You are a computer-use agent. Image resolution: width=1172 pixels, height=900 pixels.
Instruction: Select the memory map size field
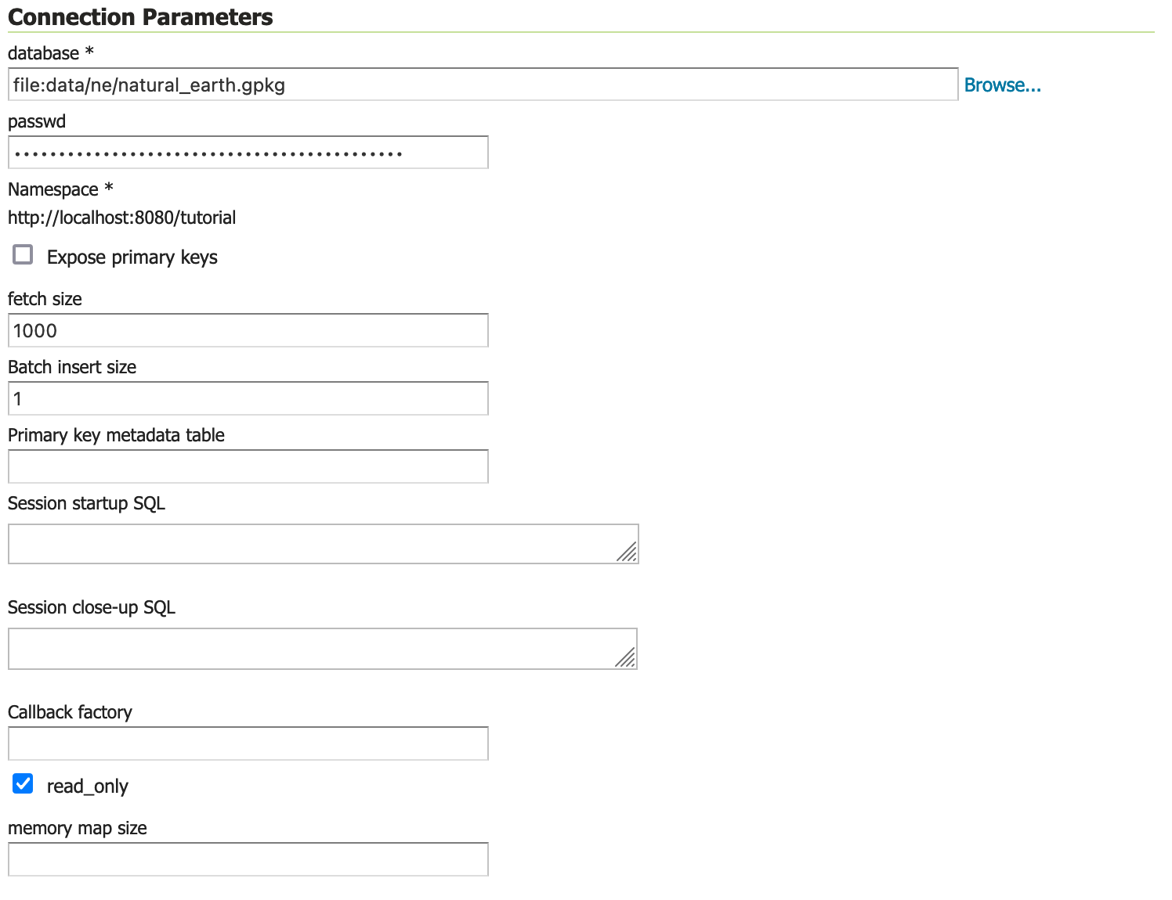(x=248, y=859)
